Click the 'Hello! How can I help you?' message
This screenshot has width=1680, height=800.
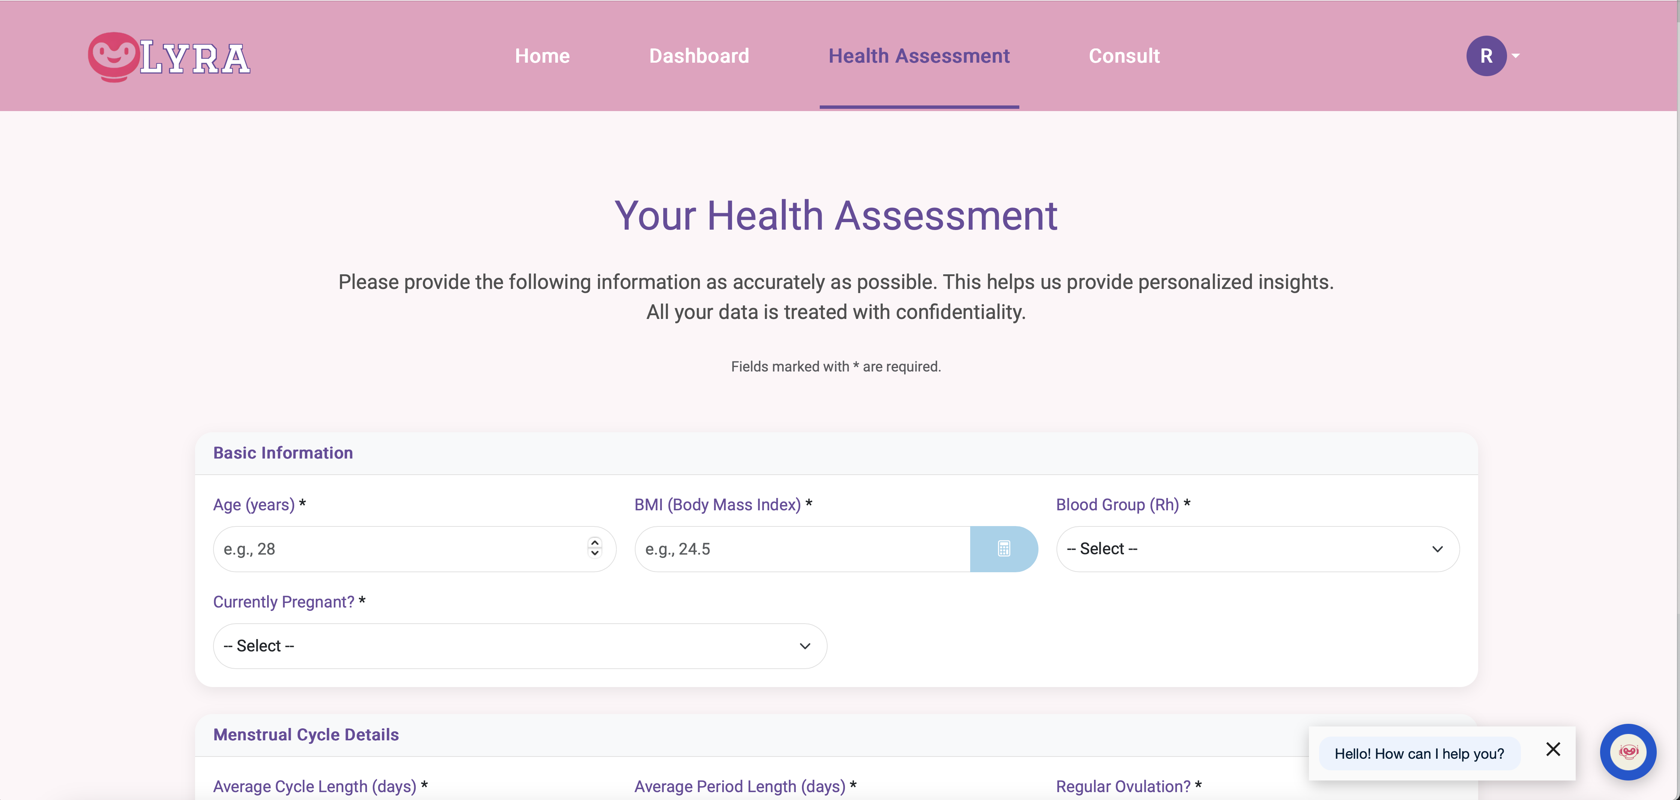coord(1419,754)
